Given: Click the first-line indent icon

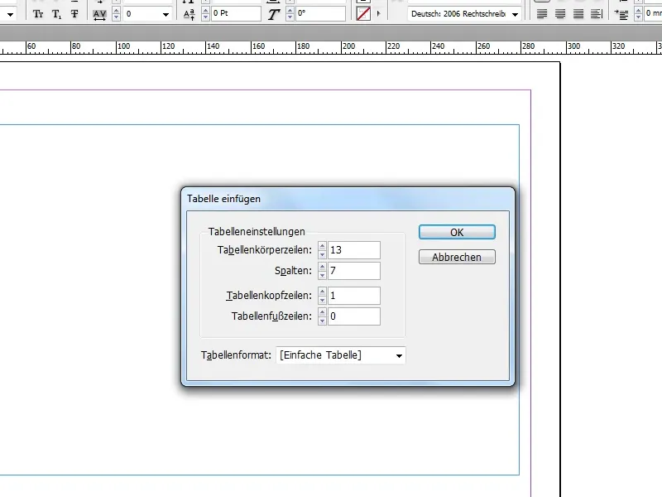Looking at the screenshot, I should 621,14.
